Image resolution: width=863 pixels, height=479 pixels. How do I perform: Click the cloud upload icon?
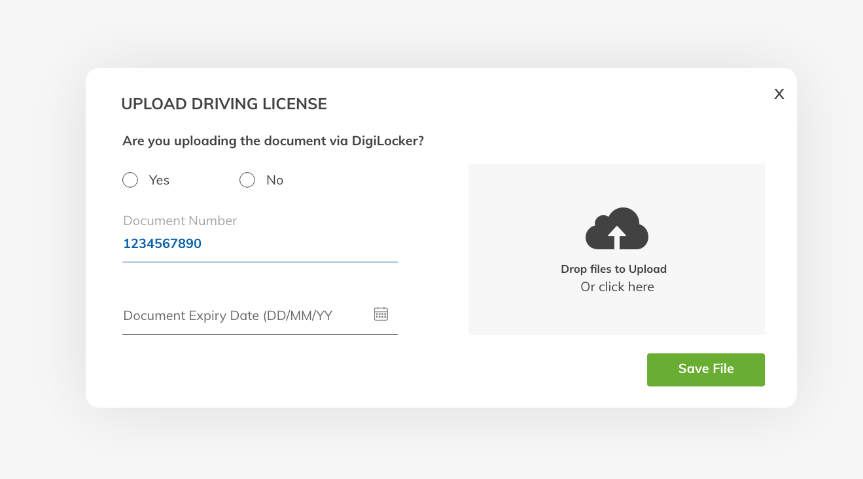click(616, 229)
